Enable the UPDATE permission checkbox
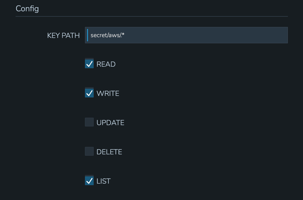Screen dimensions: 303x200 pyautogui.click(x=89, y=122)
